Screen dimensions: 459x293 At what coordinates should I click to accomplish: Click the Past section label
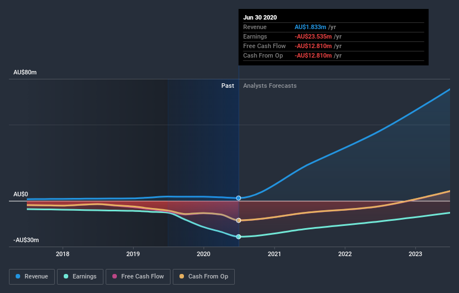coord(228,86)
